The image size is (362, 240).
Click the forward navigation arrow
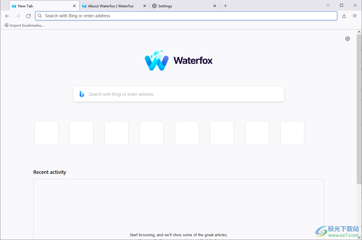tap(18, 16)
